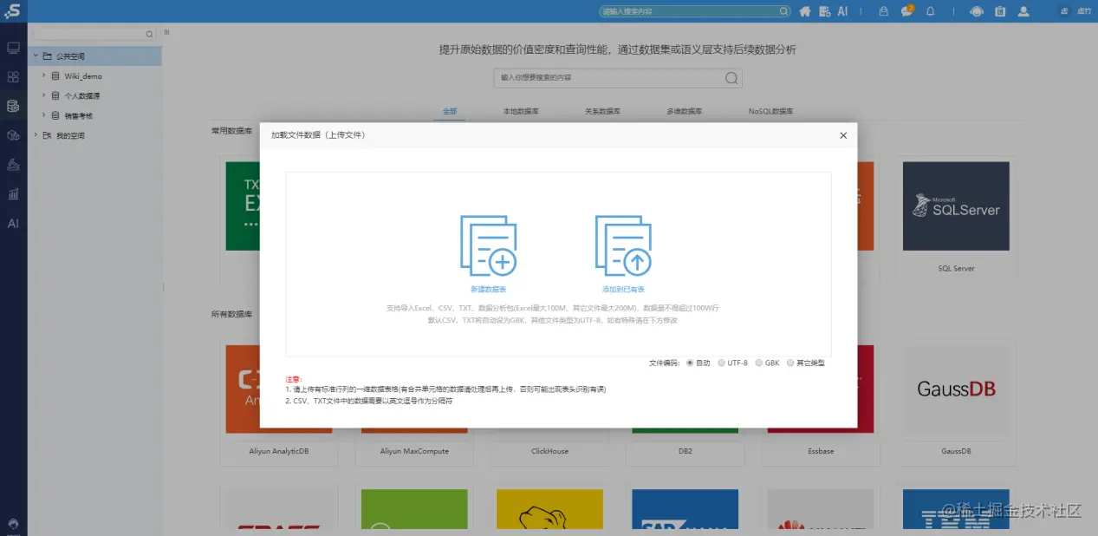Viewport: 1098px width, 536px height.
Task: Open the user avatar in the top bar
Action: (x=1023, y=12)
